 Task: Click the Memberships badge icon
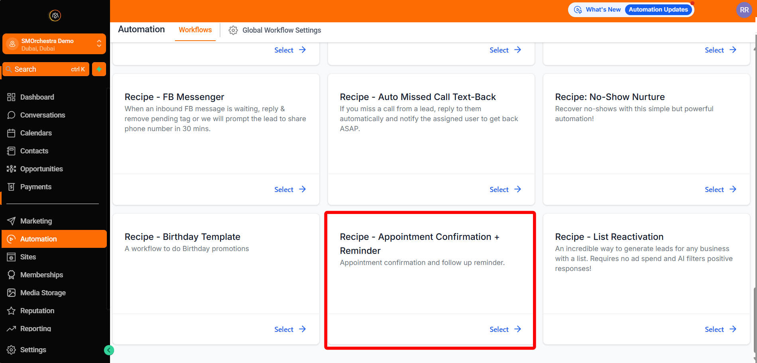pyautogui.click(x=11, y=275)
